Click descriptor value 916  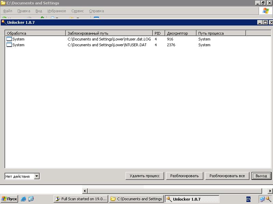[x=170, y=39]
